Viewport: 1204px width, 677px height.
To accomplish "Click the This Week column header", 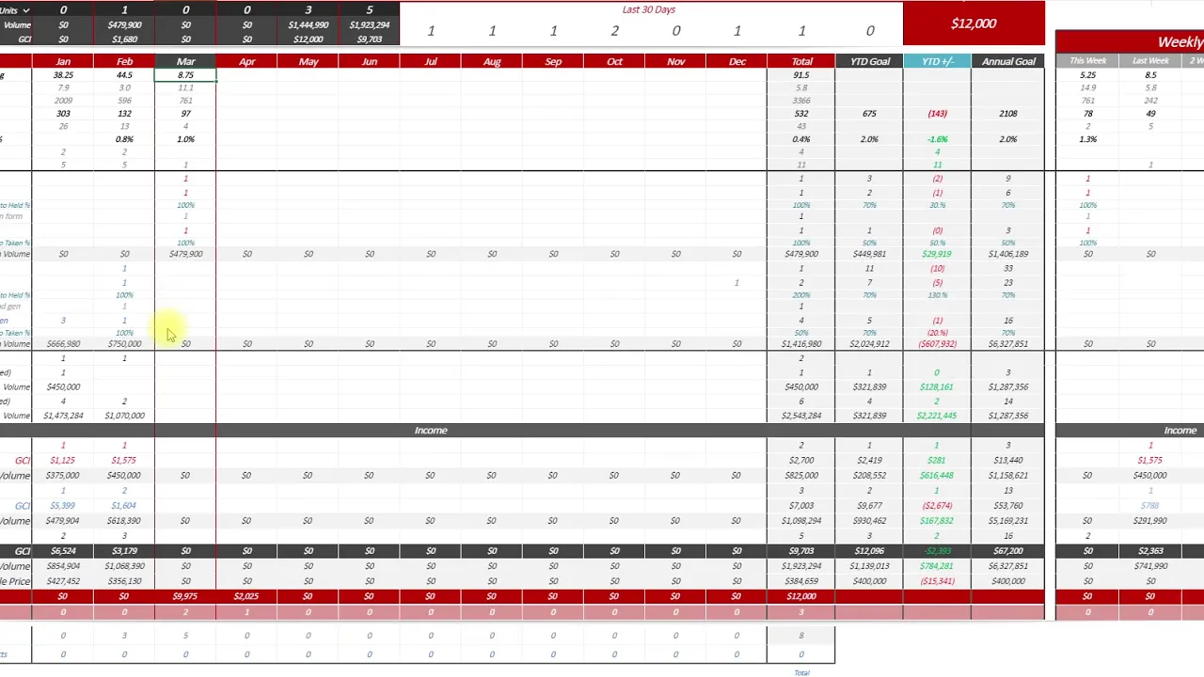I will [x=1087, y=61].
